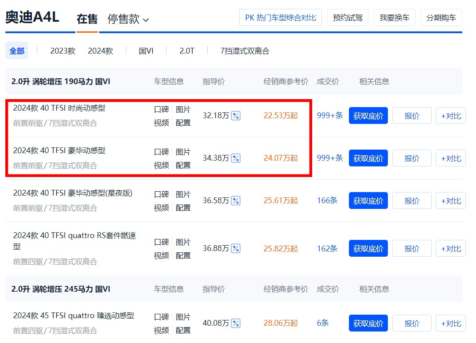Open 视频 for 34.38万 豪华动感型 row
Image resolution: width=476 pixels, height=343 pixels.
pyautogui.click(x=162, y=166)
